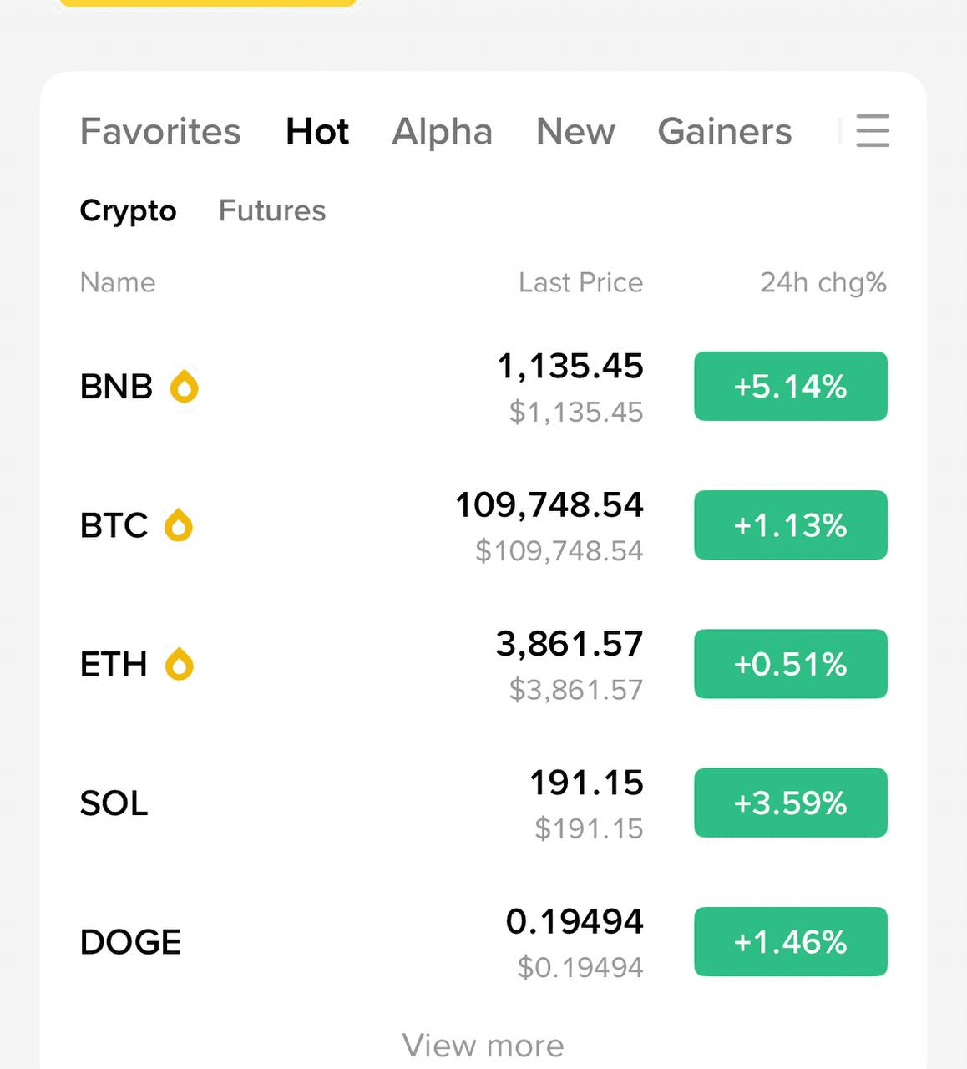The image size is (967, 1069).
Task: Tap the flame icon beside BNB
Action: click(185, 387)
